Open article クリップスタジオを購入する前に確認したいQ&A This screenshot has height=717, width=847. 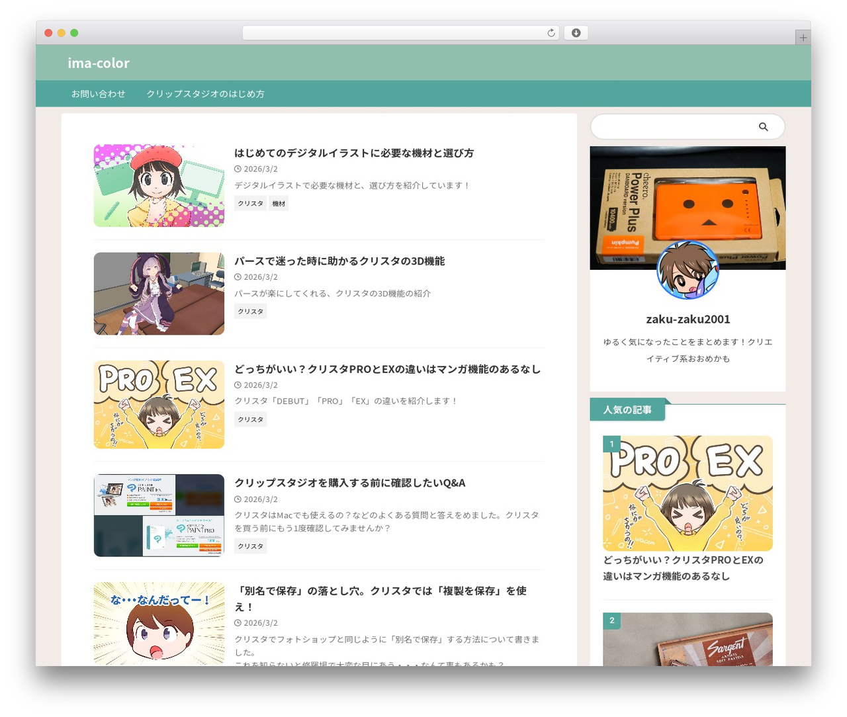(x=350, y=483)
